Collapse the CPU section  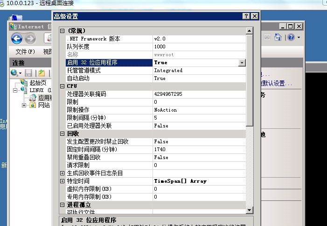(x=62, y=86)
